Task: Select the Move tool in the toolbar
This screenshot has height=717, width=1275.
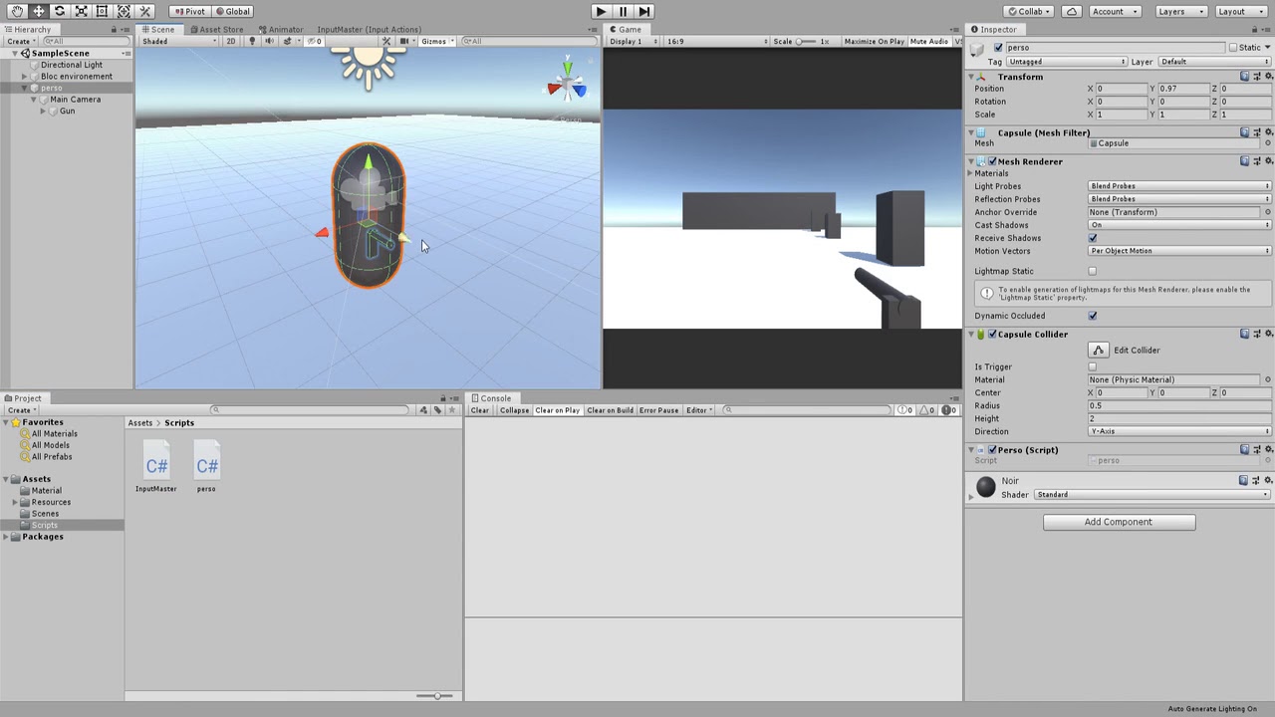Action: (38, 11)
